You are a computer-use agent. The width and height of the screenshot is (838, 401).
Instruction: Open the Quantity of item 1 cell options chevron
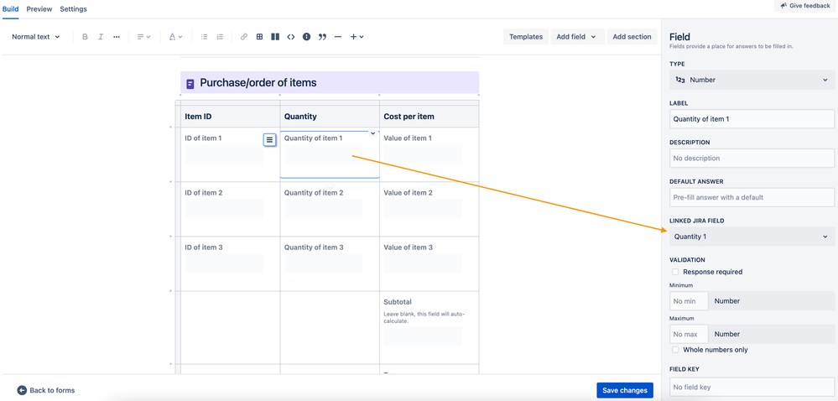point(373,133)
